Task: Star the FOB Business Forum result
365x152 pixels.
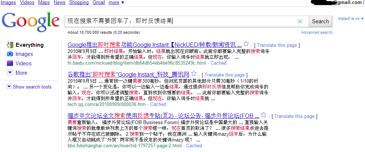Action: point(264,115)
